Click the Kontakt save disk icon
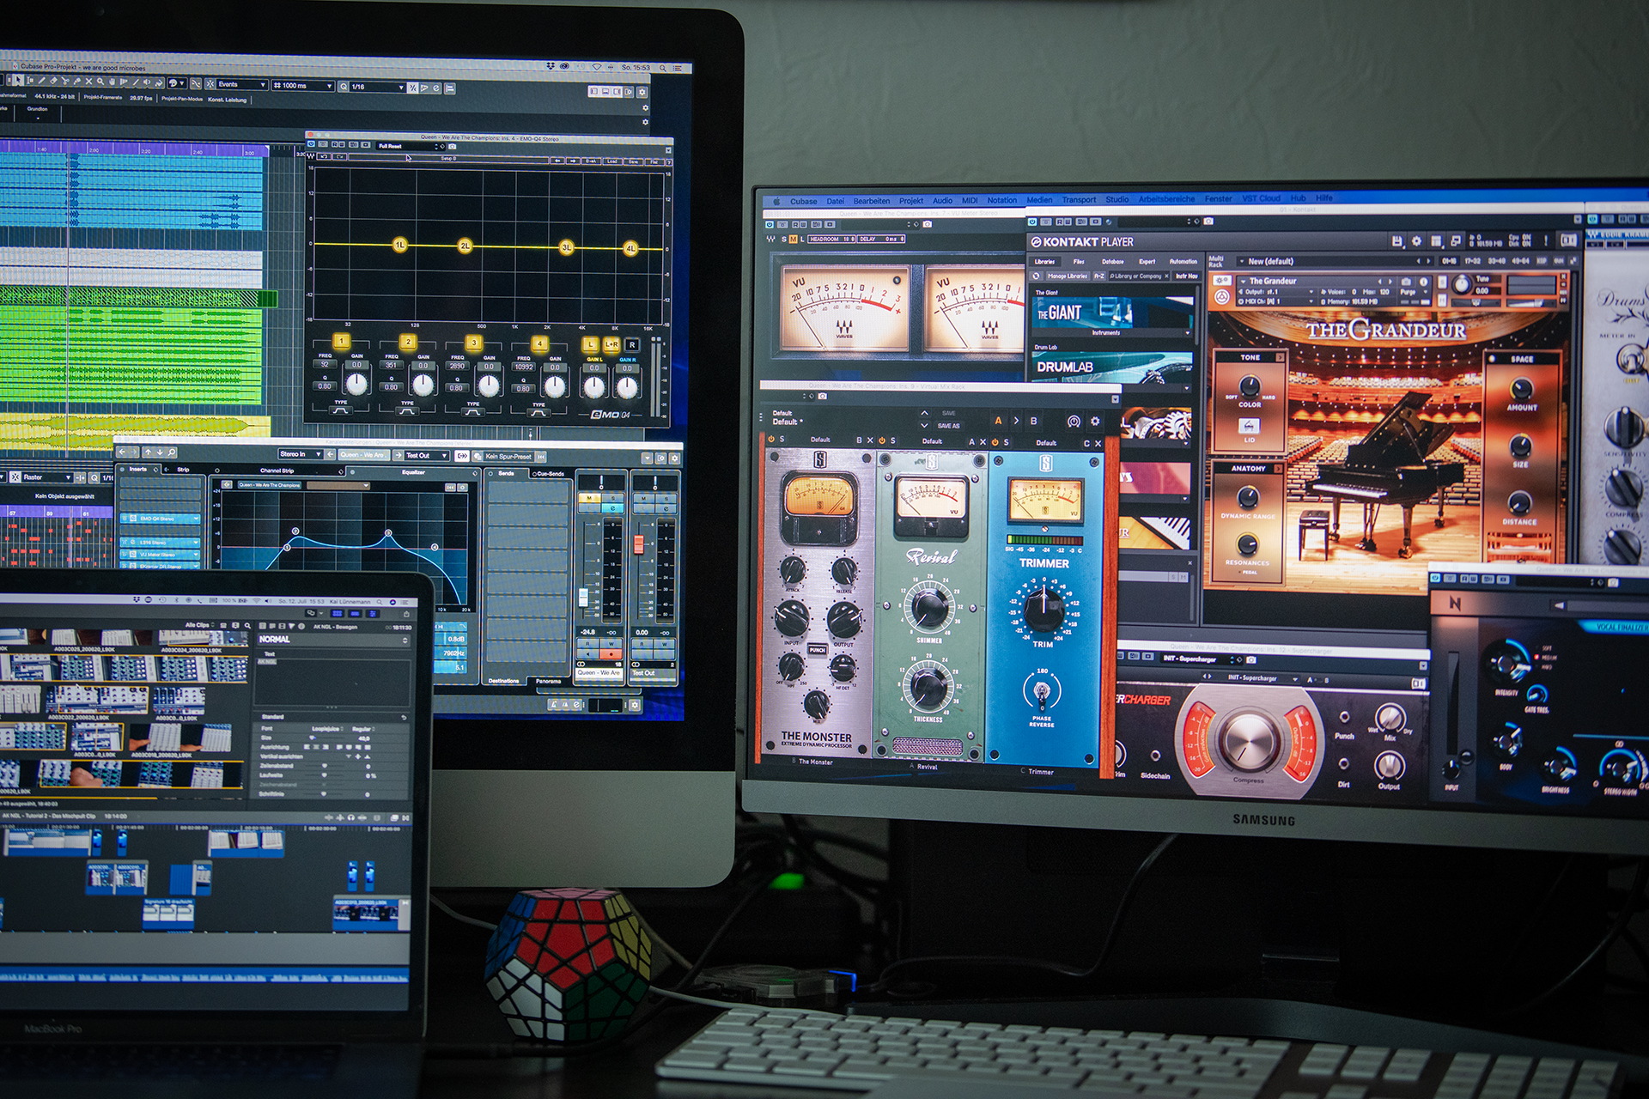 tap(1397, 241)
